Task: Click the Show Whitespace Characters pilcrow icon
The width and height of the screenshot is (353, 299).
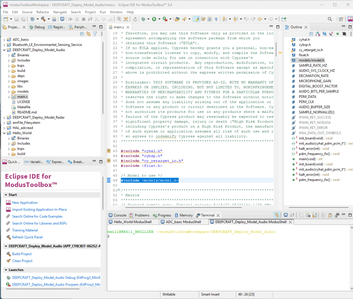Action: (216, 19)
